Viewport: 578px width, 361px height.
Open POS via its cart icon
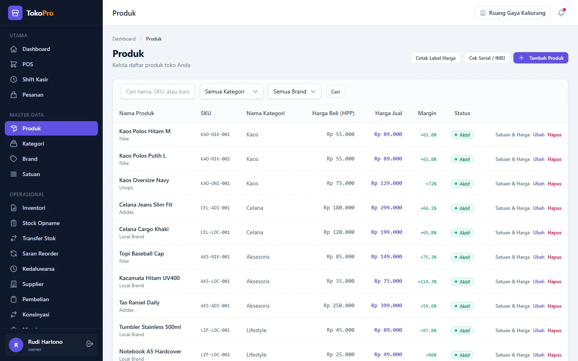(14, 64)
